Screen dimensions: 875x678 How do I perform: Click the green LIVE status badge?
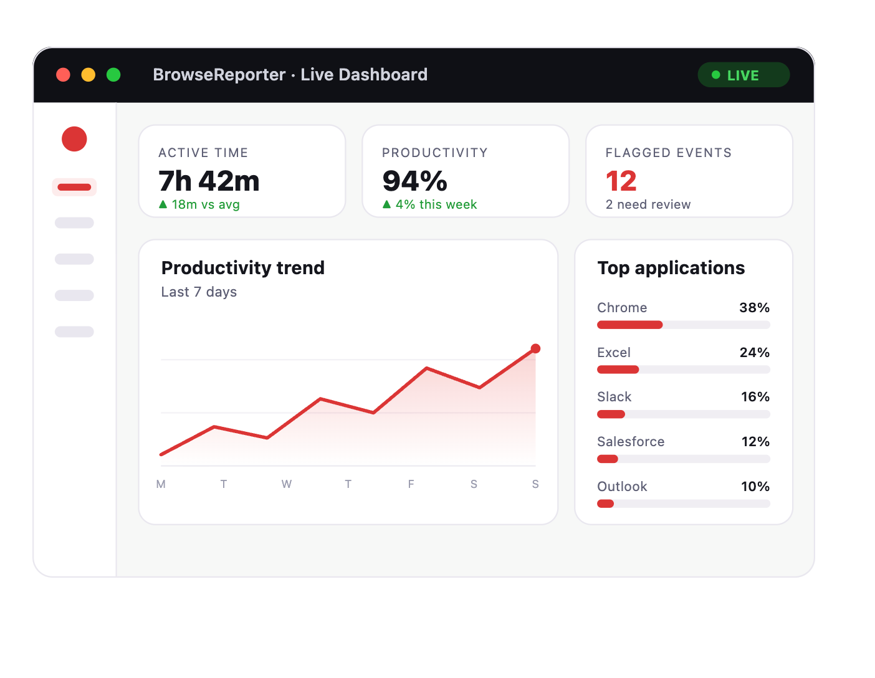coord(744,75)
